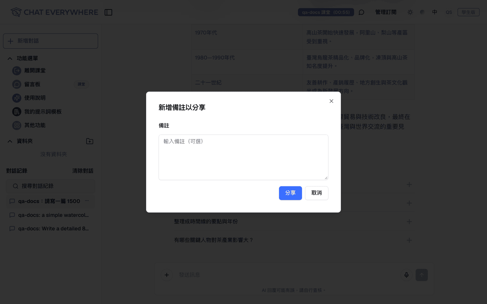Screen dimensions: 487x304
Task: Toggle the sidebar panel icon
Action: click(x=108, y=12)
